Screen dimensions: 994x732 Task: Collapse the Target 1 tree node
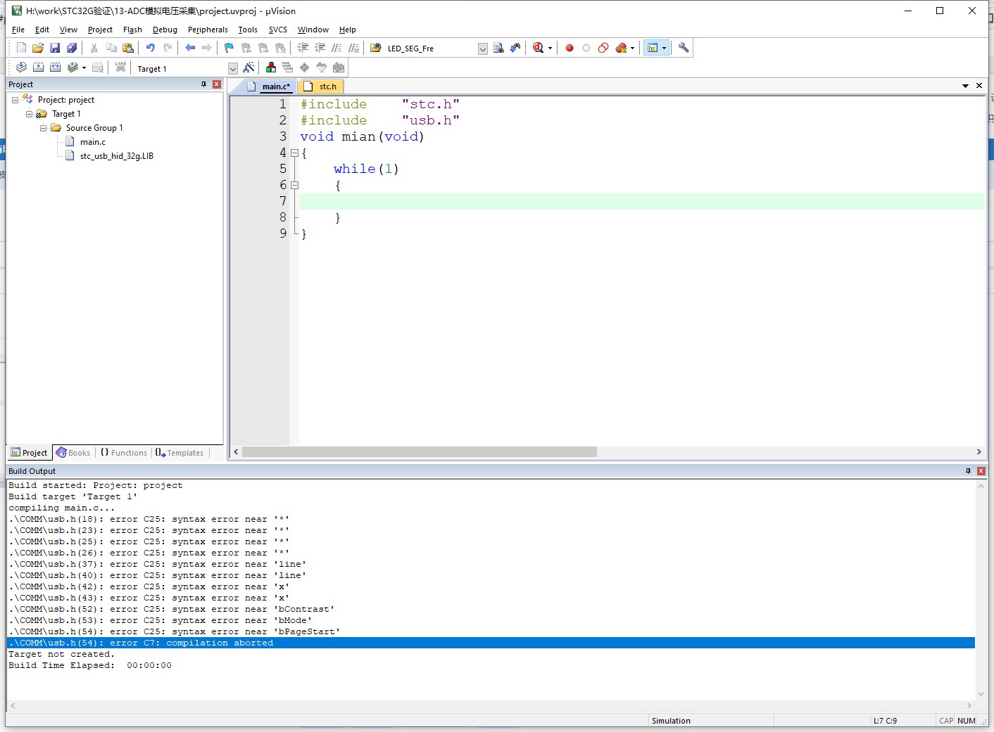tap(29, 114)
